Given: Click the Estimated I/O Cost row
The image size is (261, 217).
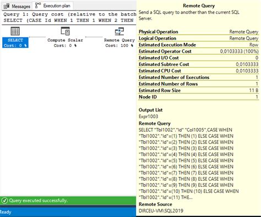Looking at the screenshot, I should tap(199, 58).
